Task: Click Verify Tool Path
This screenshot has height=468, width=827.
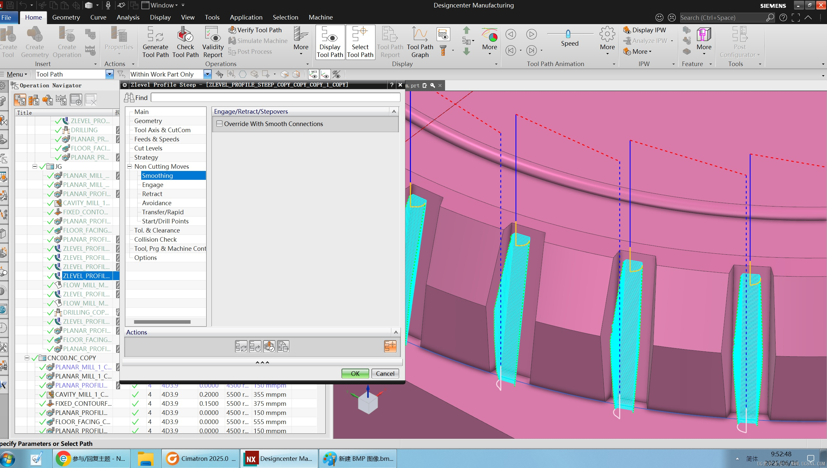Action: 255,30
